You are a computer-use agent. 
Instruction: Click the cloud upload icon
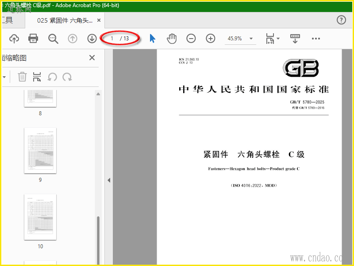(14, 39)
